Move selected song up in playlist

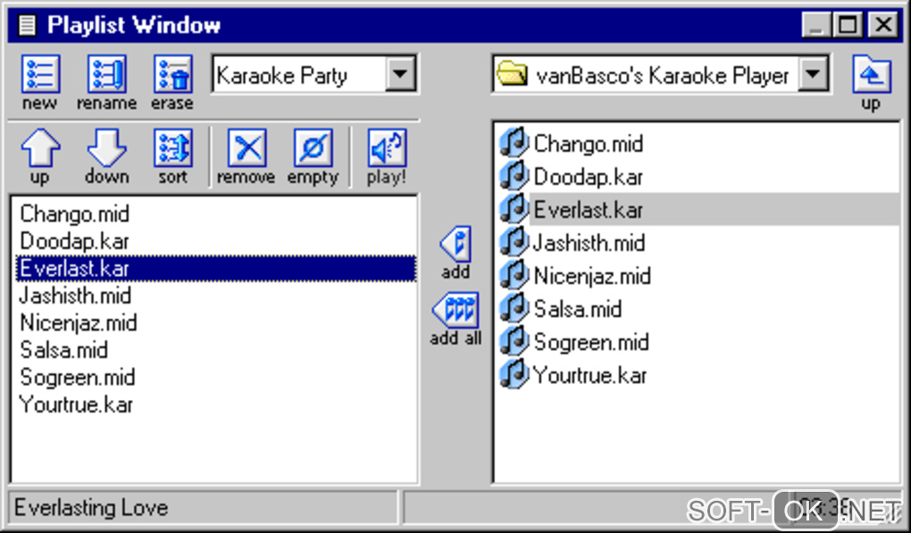[40, 148]
